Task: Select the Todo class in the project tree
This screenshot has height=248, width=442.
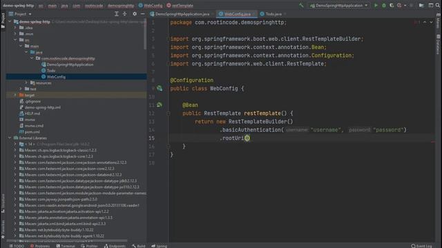Action: pos(51,70)
